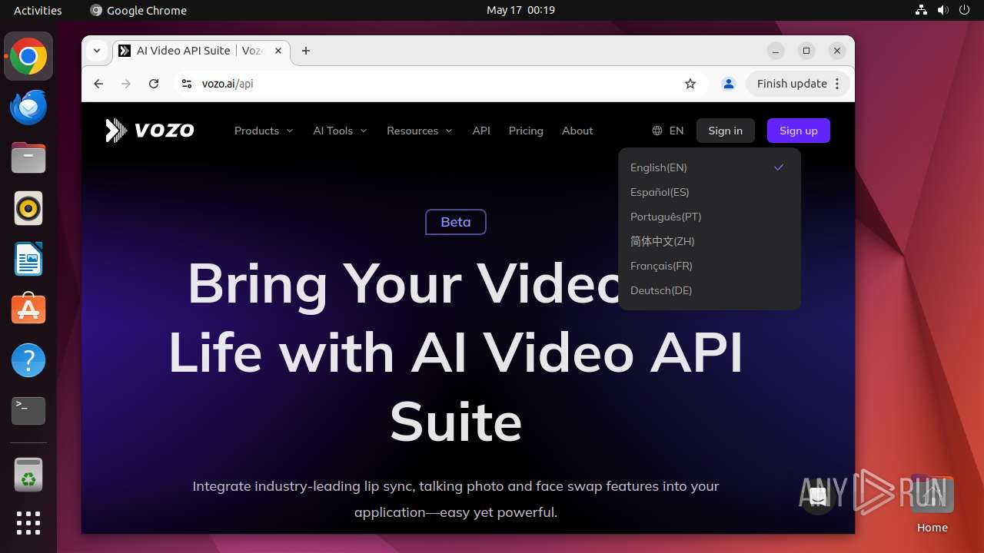
Task: Open Help from the dock
Action: click(28, 360)
